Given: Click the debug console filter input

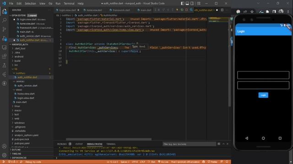Looking at the screenshot, I should 189,144.
